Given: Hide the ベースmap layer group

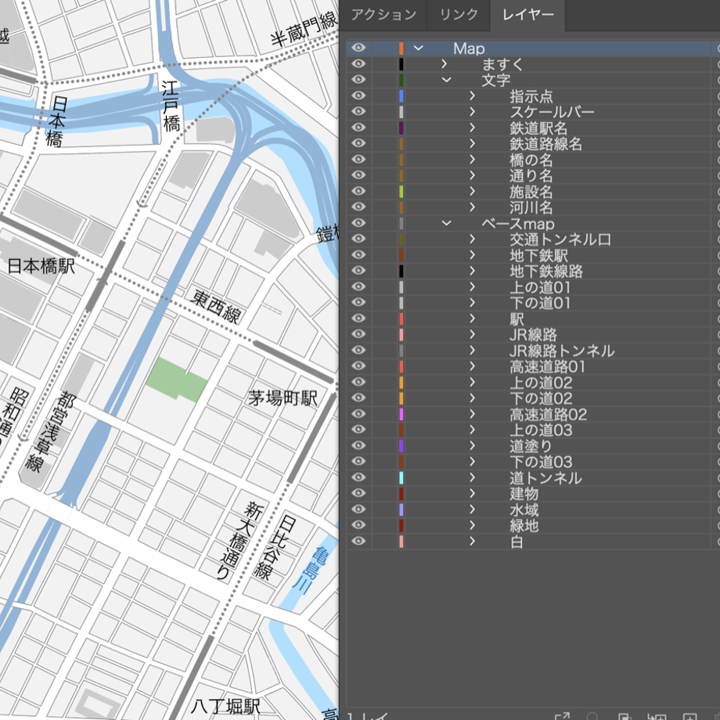Looking at the screenshot, I should (358, 223).
